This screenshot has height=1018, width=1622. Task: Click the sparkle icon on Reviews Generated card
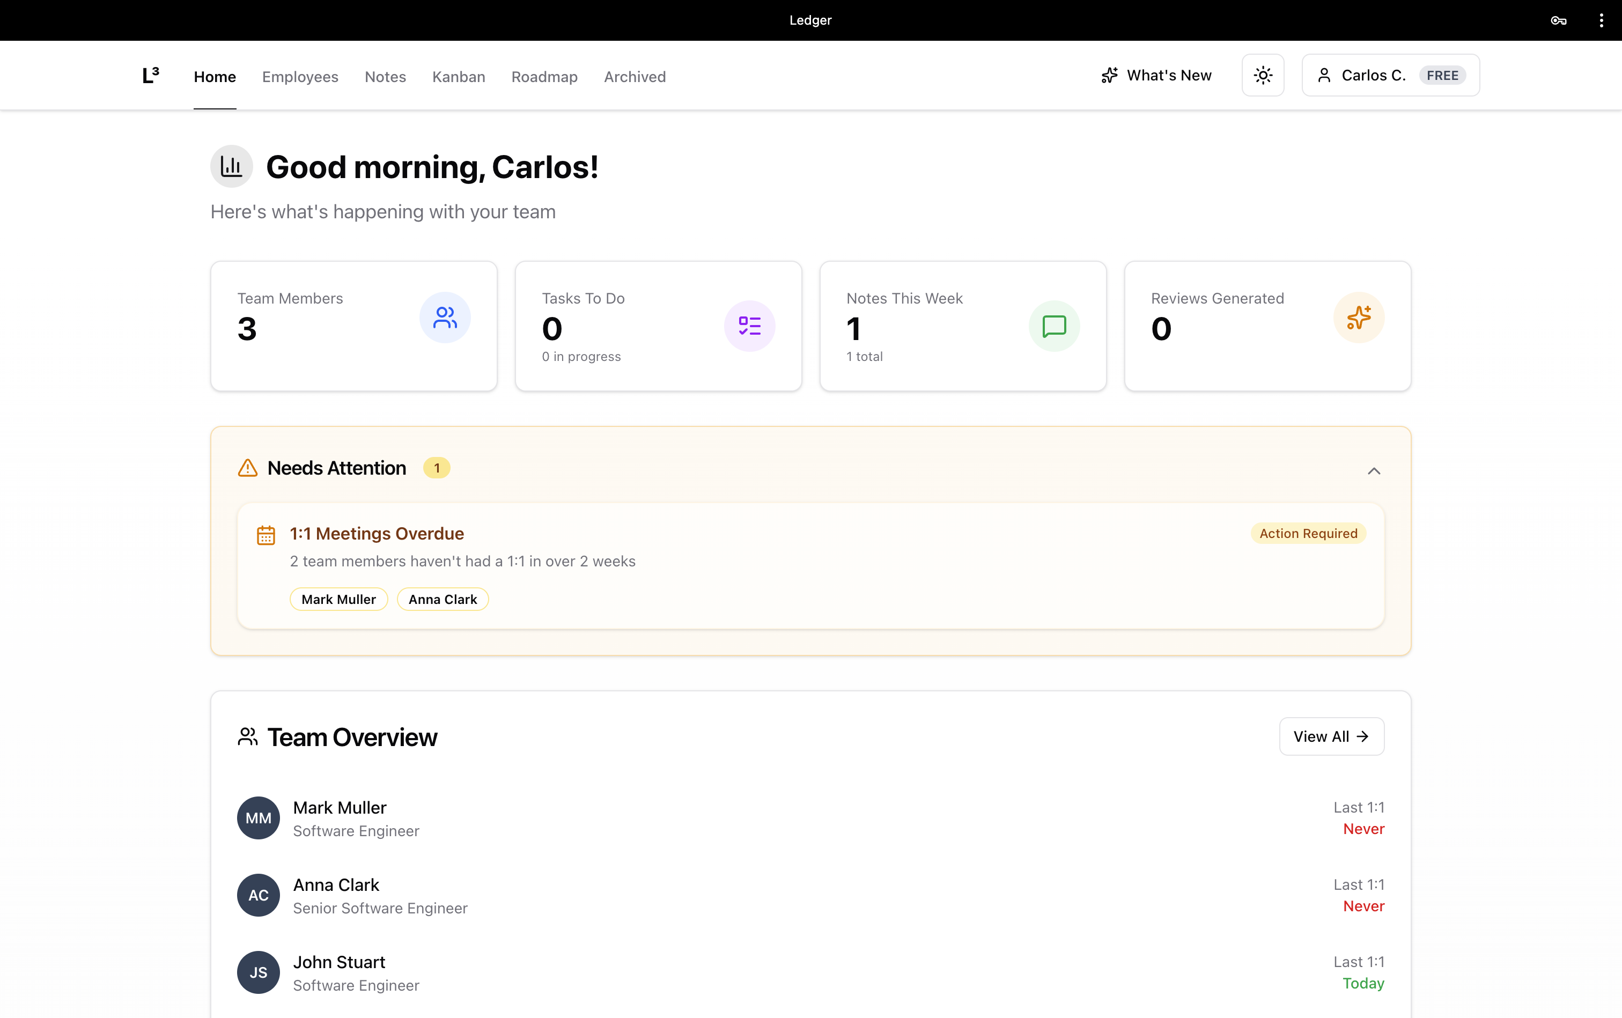click(1359, 317)
